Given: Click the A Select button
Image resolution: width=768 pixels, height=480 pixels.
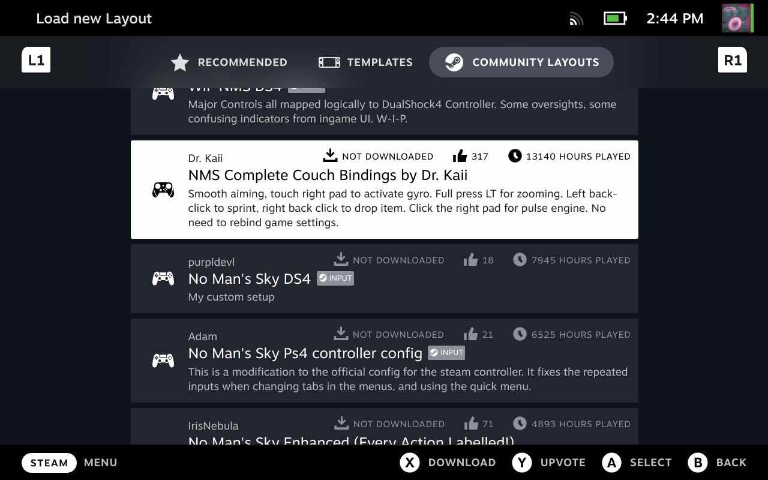Looking at the screenshot, I should (x=637, y=463).
